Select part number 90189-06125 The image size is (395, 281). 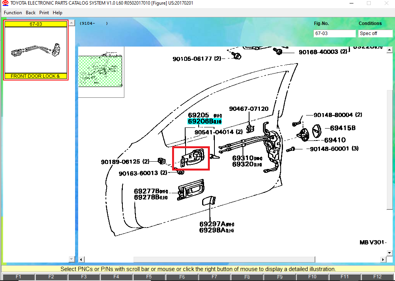125,162
